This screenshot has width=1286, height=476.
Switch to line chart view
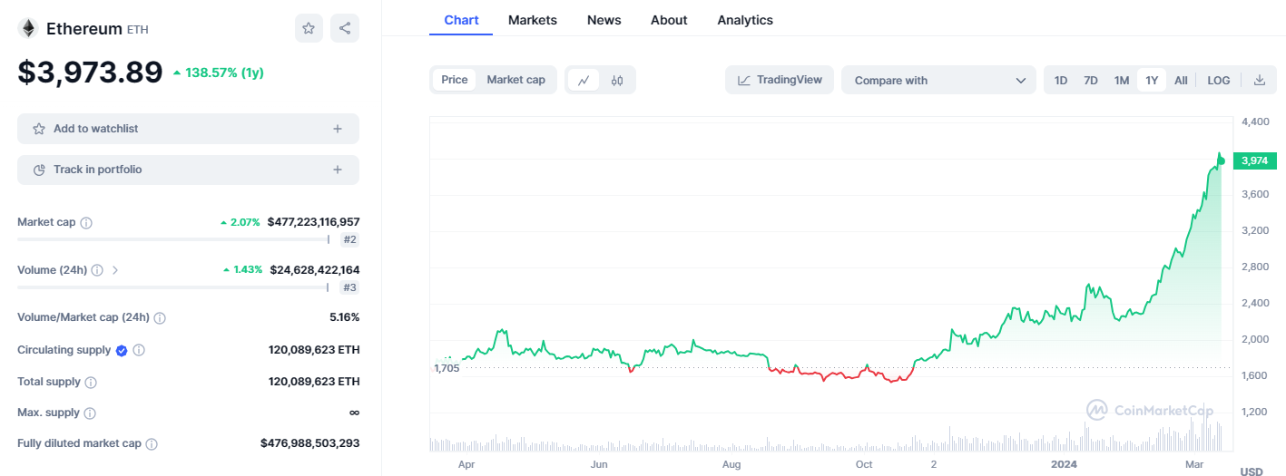[x=584, y=80]
